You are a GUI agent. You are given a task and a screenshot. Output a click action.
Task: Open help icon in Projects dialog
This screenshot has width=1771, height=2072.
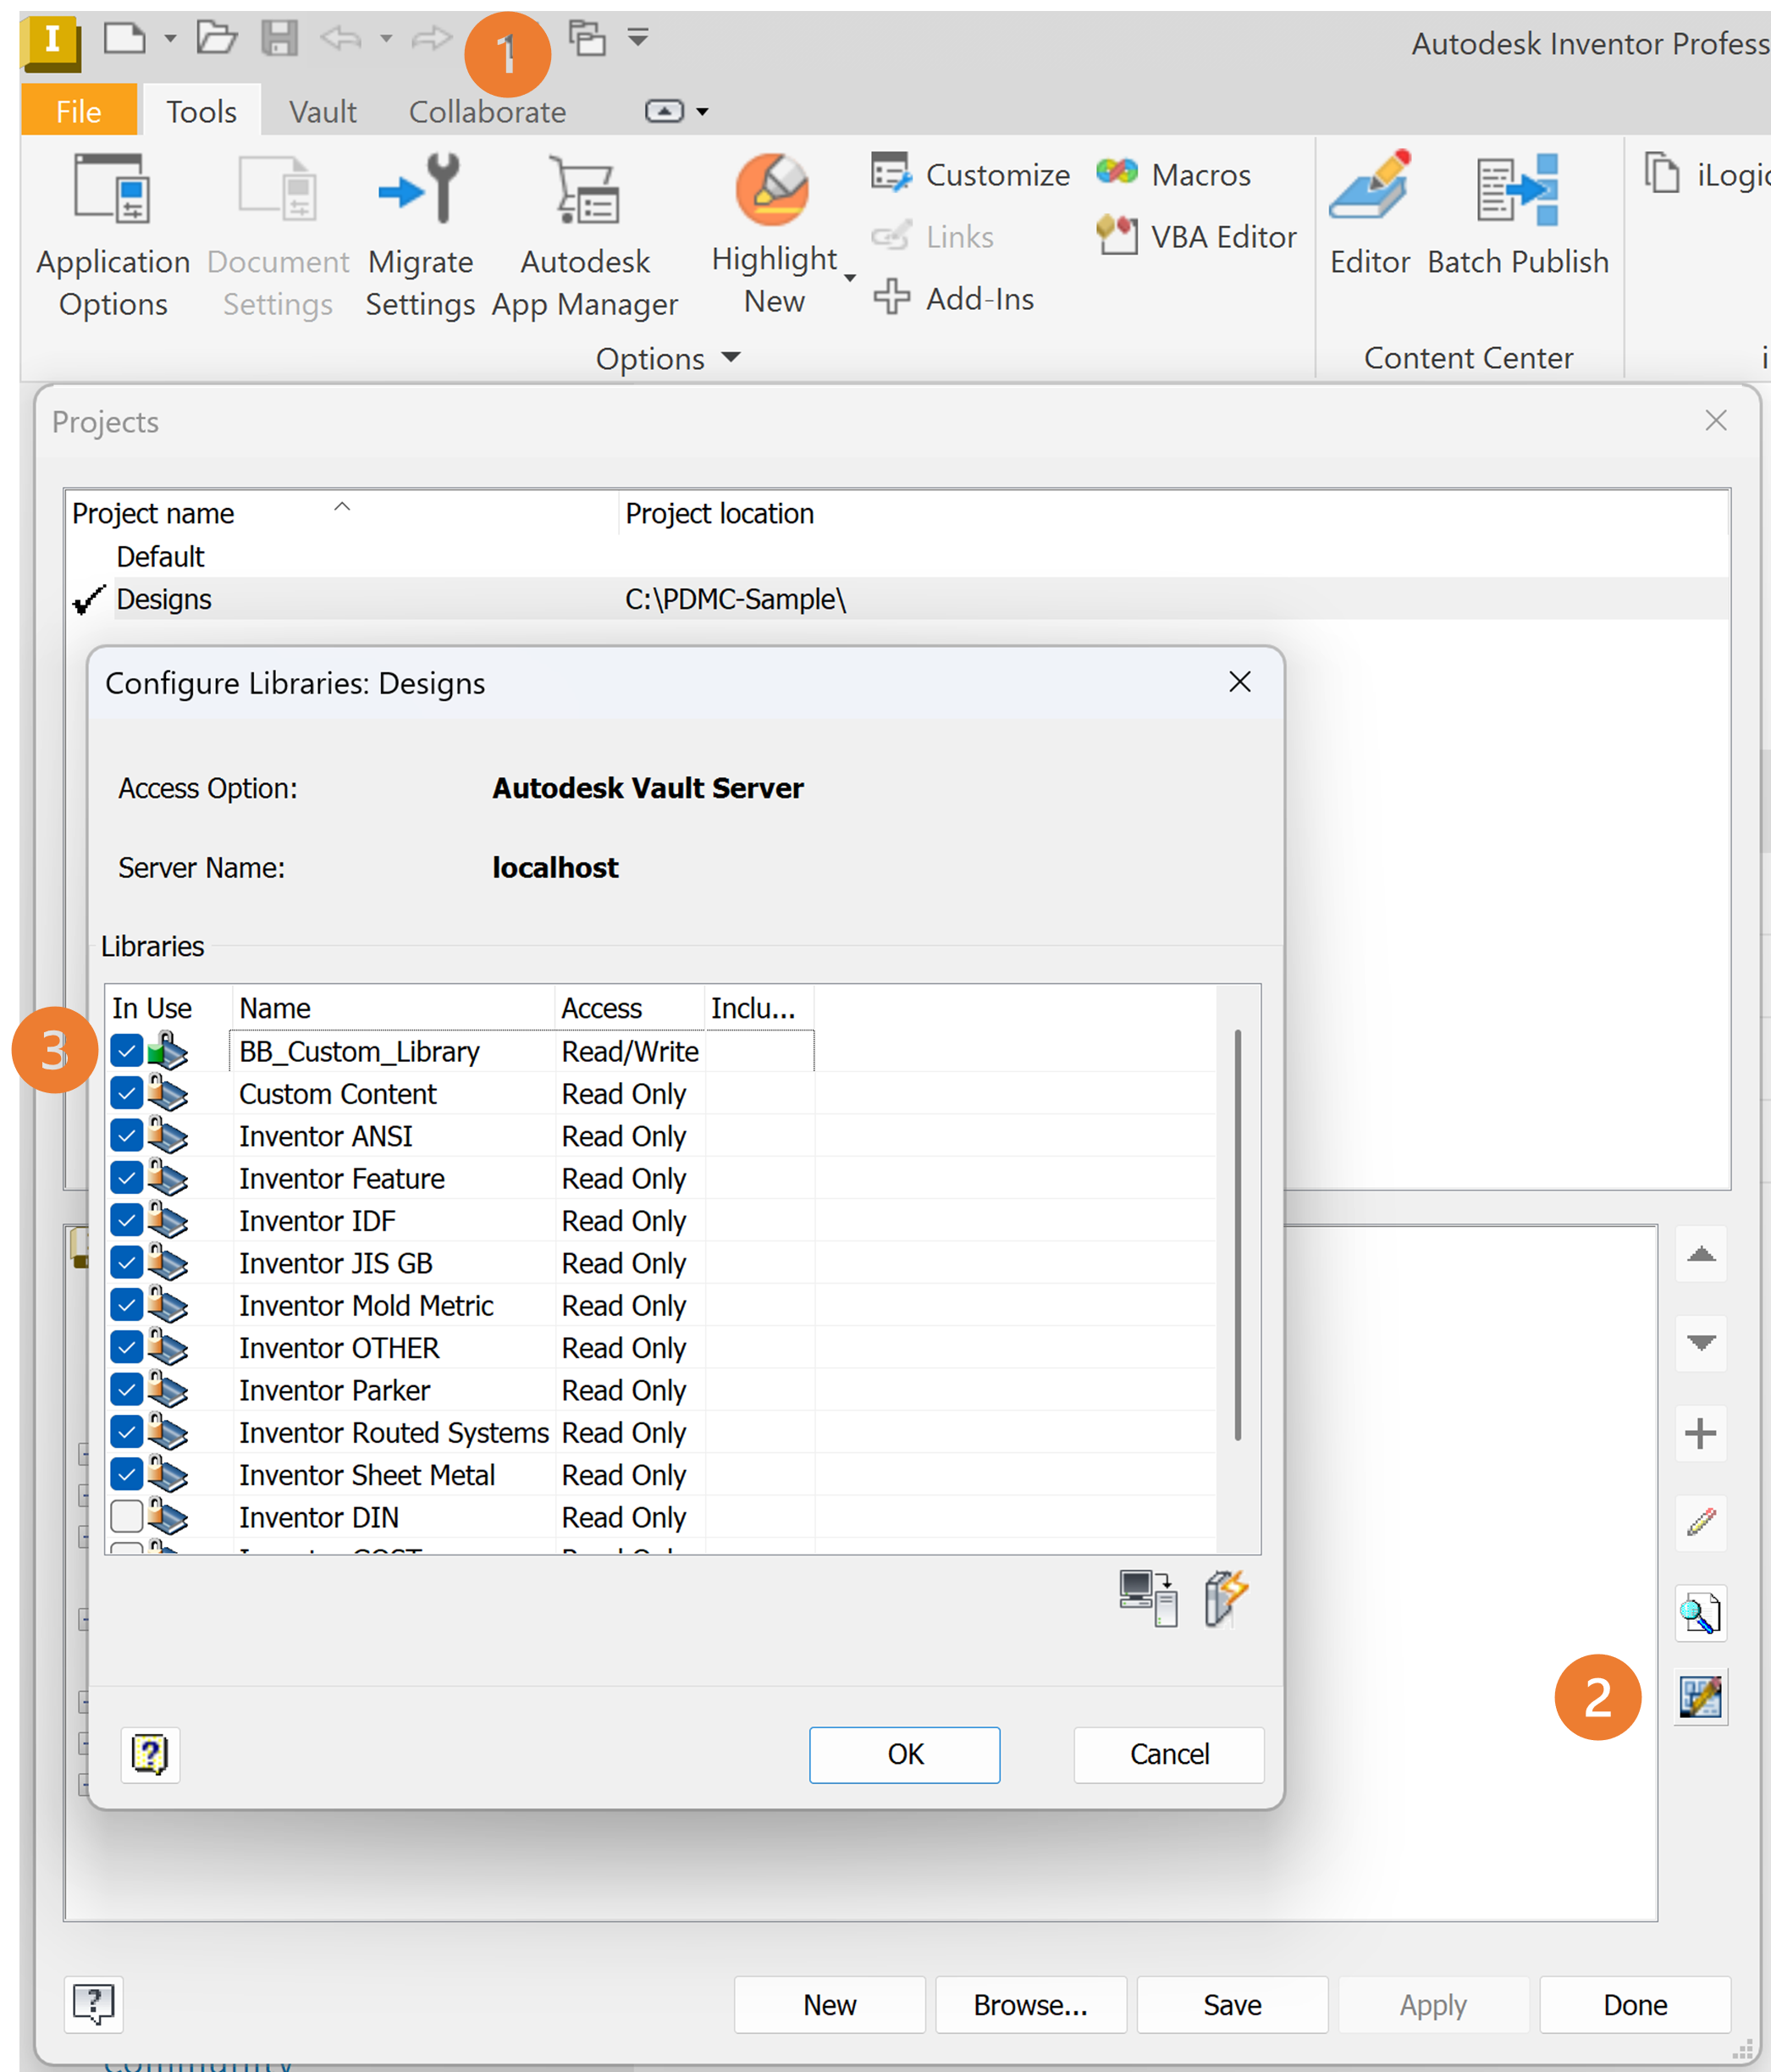click(x=94, y=2004)
